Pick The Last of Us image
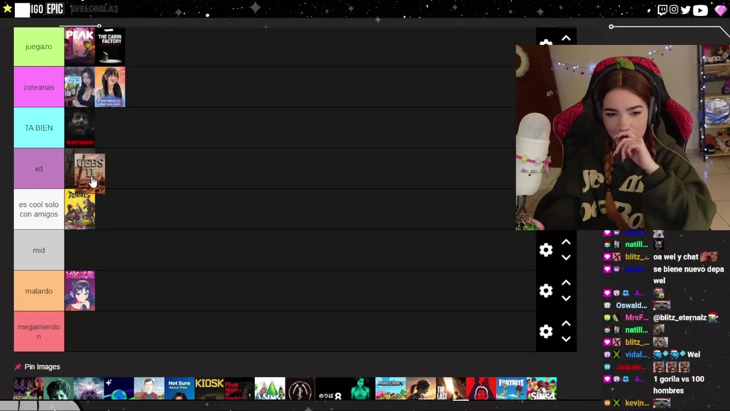Image resolution: width=730 pixels, height=411 pixels. pos(451,389)
